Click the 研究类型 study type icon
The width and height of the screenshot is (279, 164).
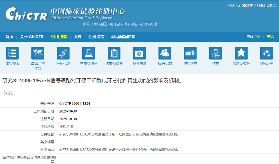[266, 53]
